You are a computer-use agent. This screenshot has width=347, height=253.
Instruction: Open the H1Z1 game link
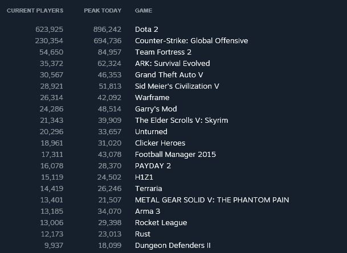click(x=144, y=177)
